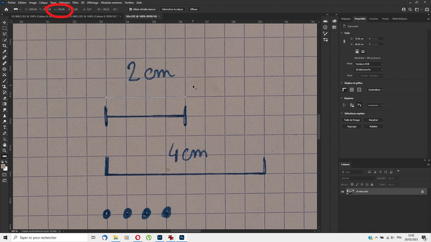Screen dimensions: 431x242
Task: Open the search magnifier at top right
Action: click(x=410, y=9)
